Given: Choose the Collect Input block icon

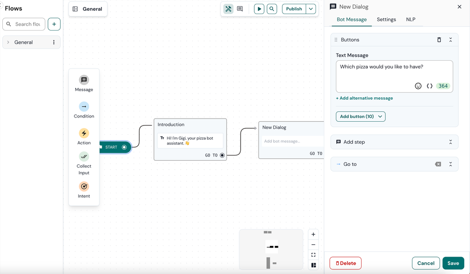Looking at the screenshot, I should pos(84,157).
